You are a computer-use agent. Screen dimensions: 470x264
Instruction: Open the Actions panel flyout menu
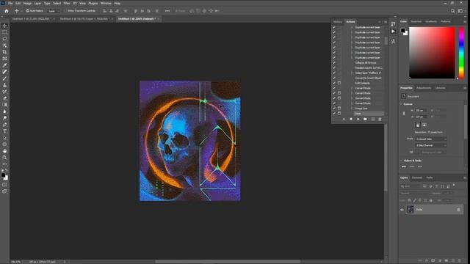pos(386,22)
